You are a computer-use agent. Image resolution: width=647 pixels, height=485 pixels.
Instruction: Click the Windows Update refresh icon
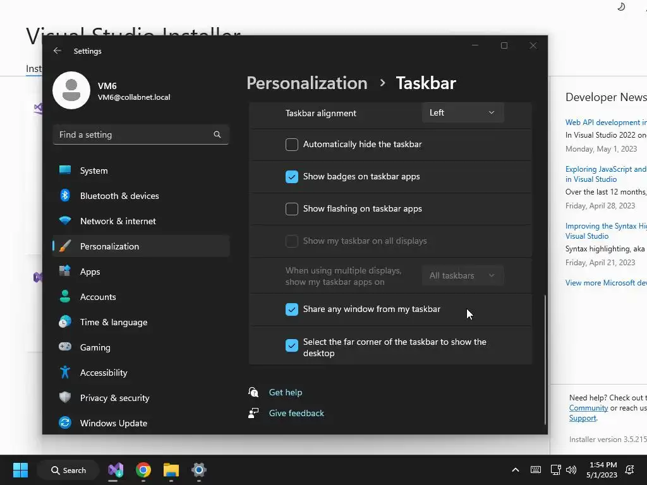65,422
